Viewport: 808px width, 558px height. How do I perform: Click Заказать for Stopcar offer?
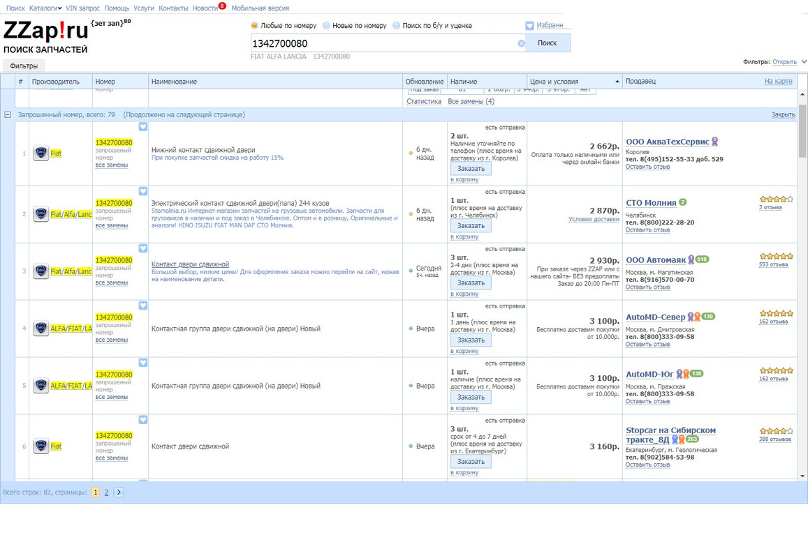tap(471, 461)
